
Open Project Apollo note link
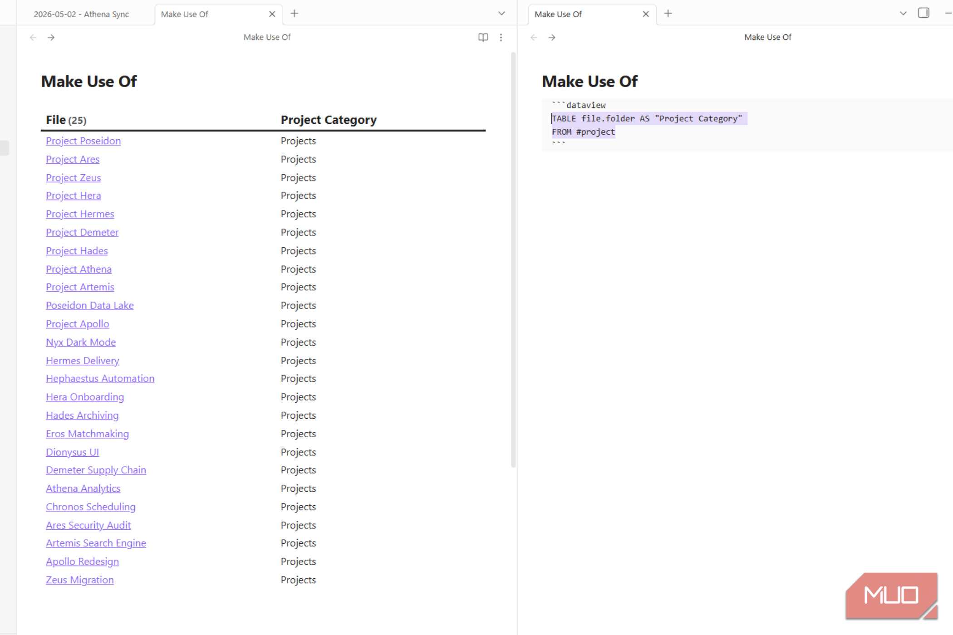pyautogui.click(x=77, y=324)
